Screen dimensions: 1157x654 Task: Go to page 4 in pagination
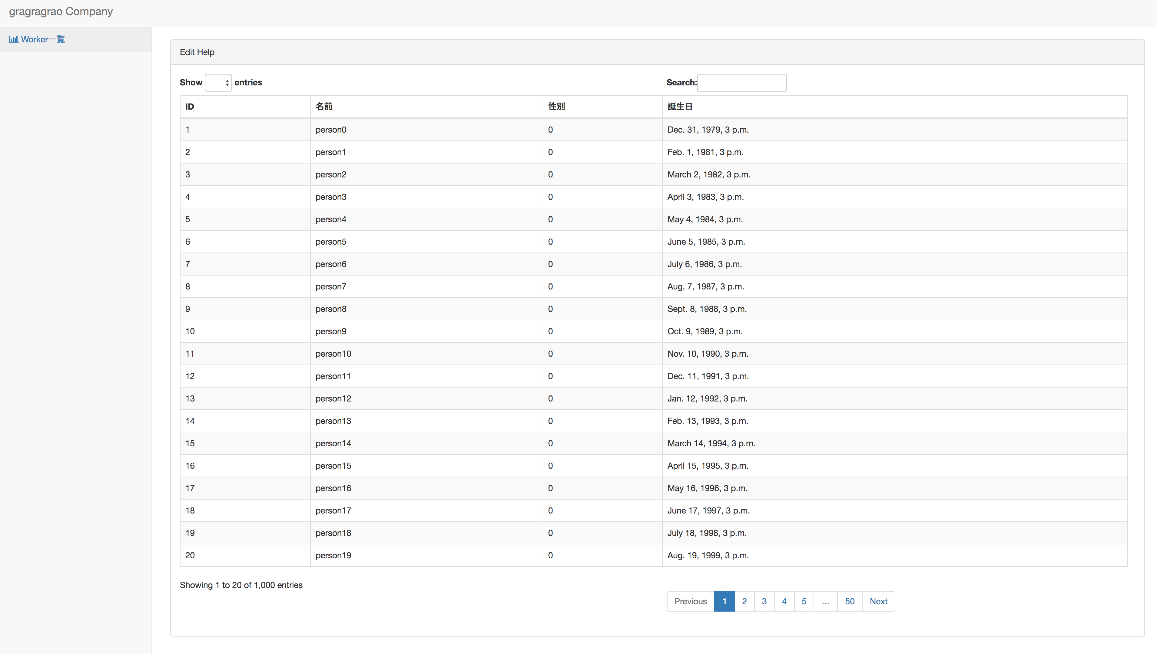click(x=784, y=601)
